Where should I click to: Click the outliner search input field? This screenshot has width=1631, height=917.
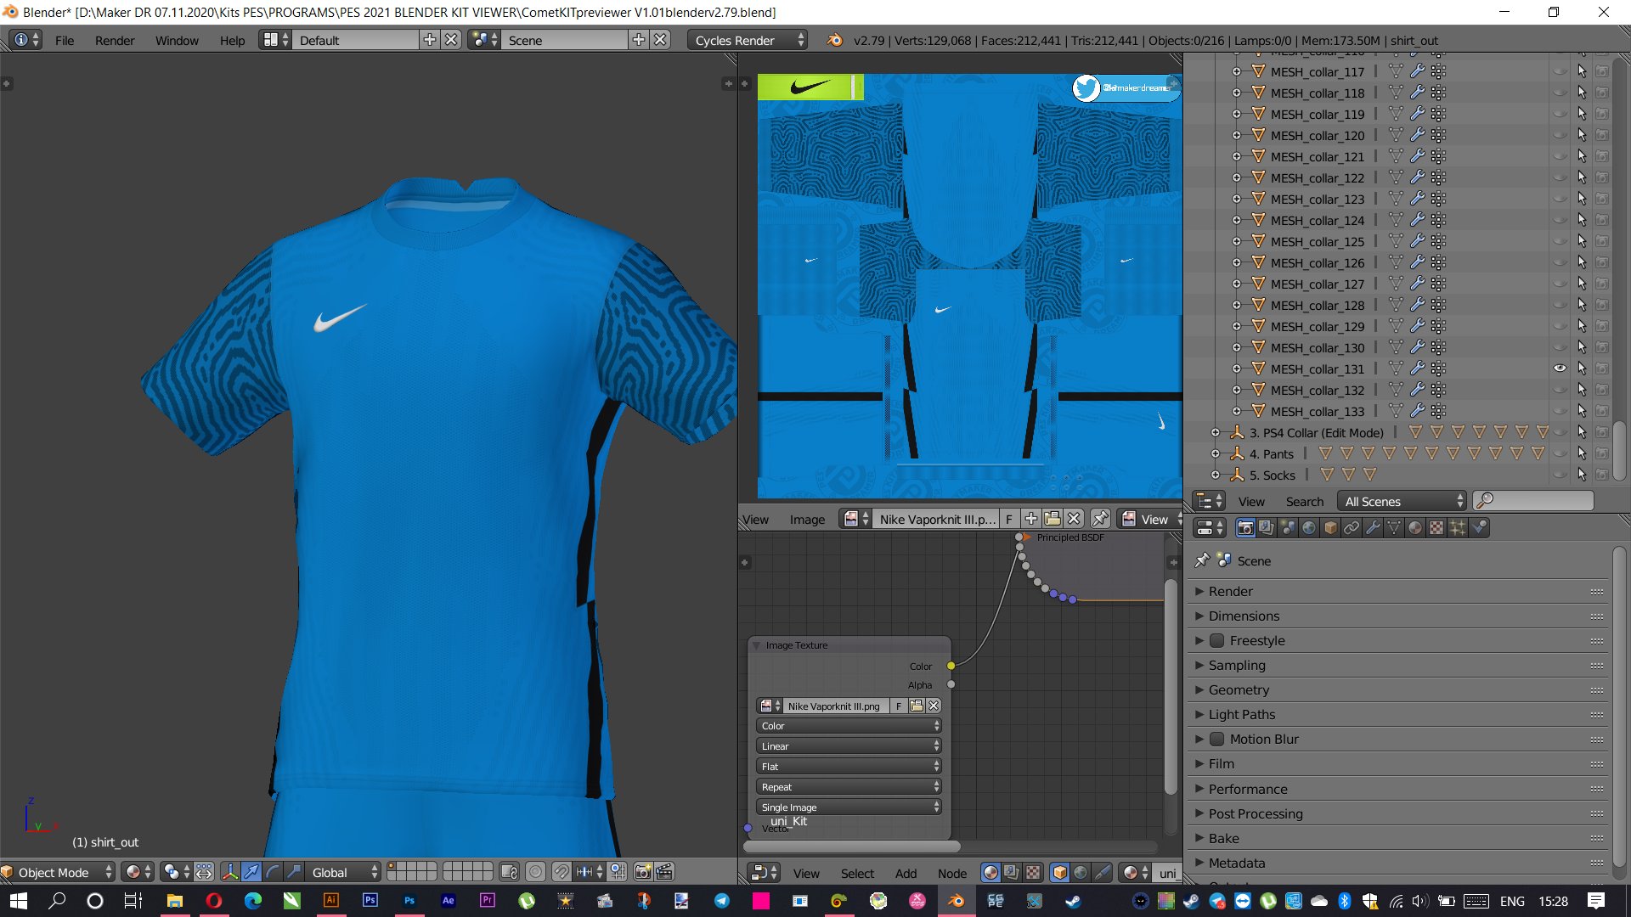pyautogui.click(x=1533, y=501)
